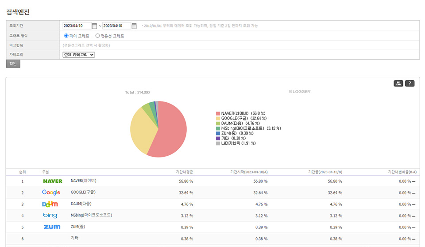Click the GOOGLE(구글) name in table
The height and width of the screenshot is (247, 425).
[83, 192]
